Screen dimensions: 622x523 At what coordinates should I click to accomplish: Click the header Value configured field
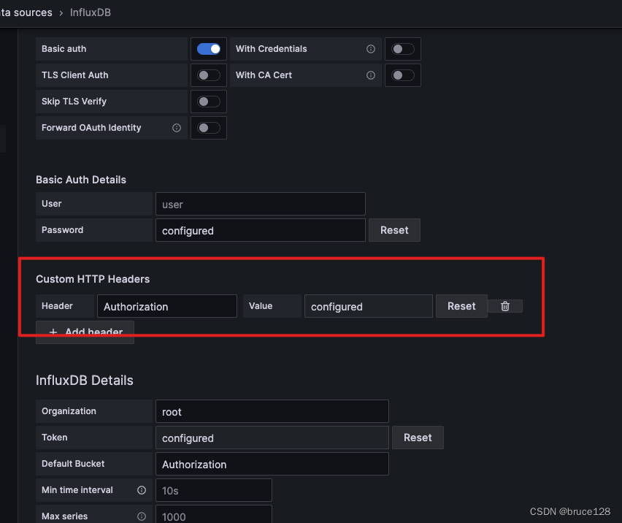pyautogui.click(x=369, y=306)
